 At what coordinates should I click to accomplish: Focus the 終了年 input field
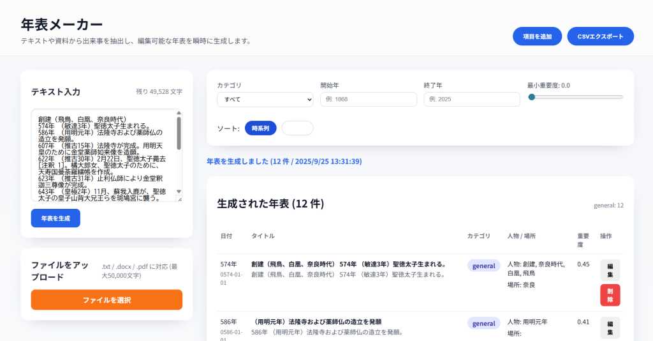click(471, 99)
